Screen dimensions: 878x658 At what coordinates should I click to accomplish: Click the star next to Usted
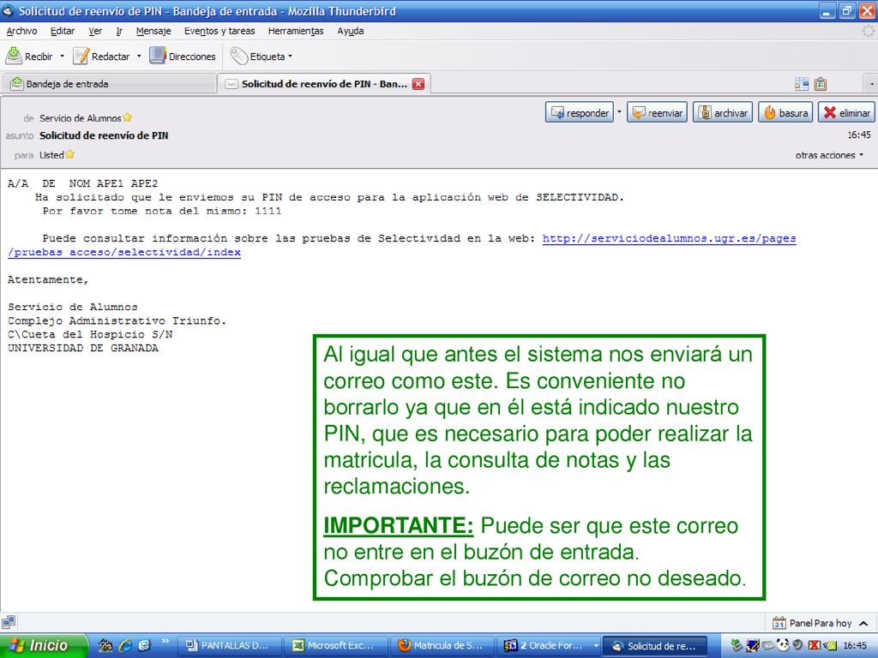pyautogui.click(x=70, y=154)
